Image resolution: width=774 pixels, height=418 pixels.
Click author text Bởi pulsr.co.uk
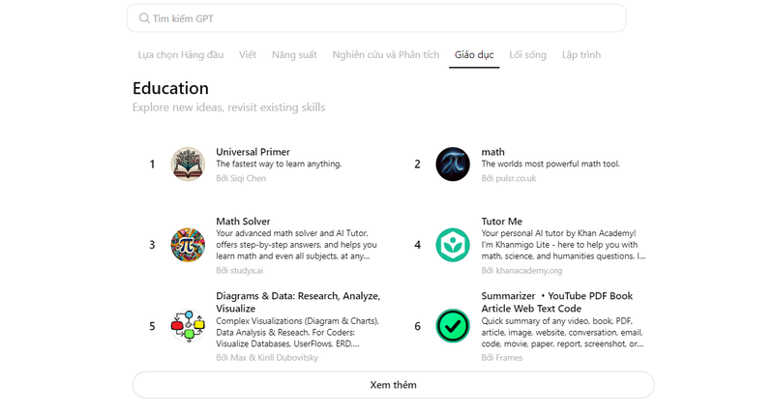pos(509,178)
